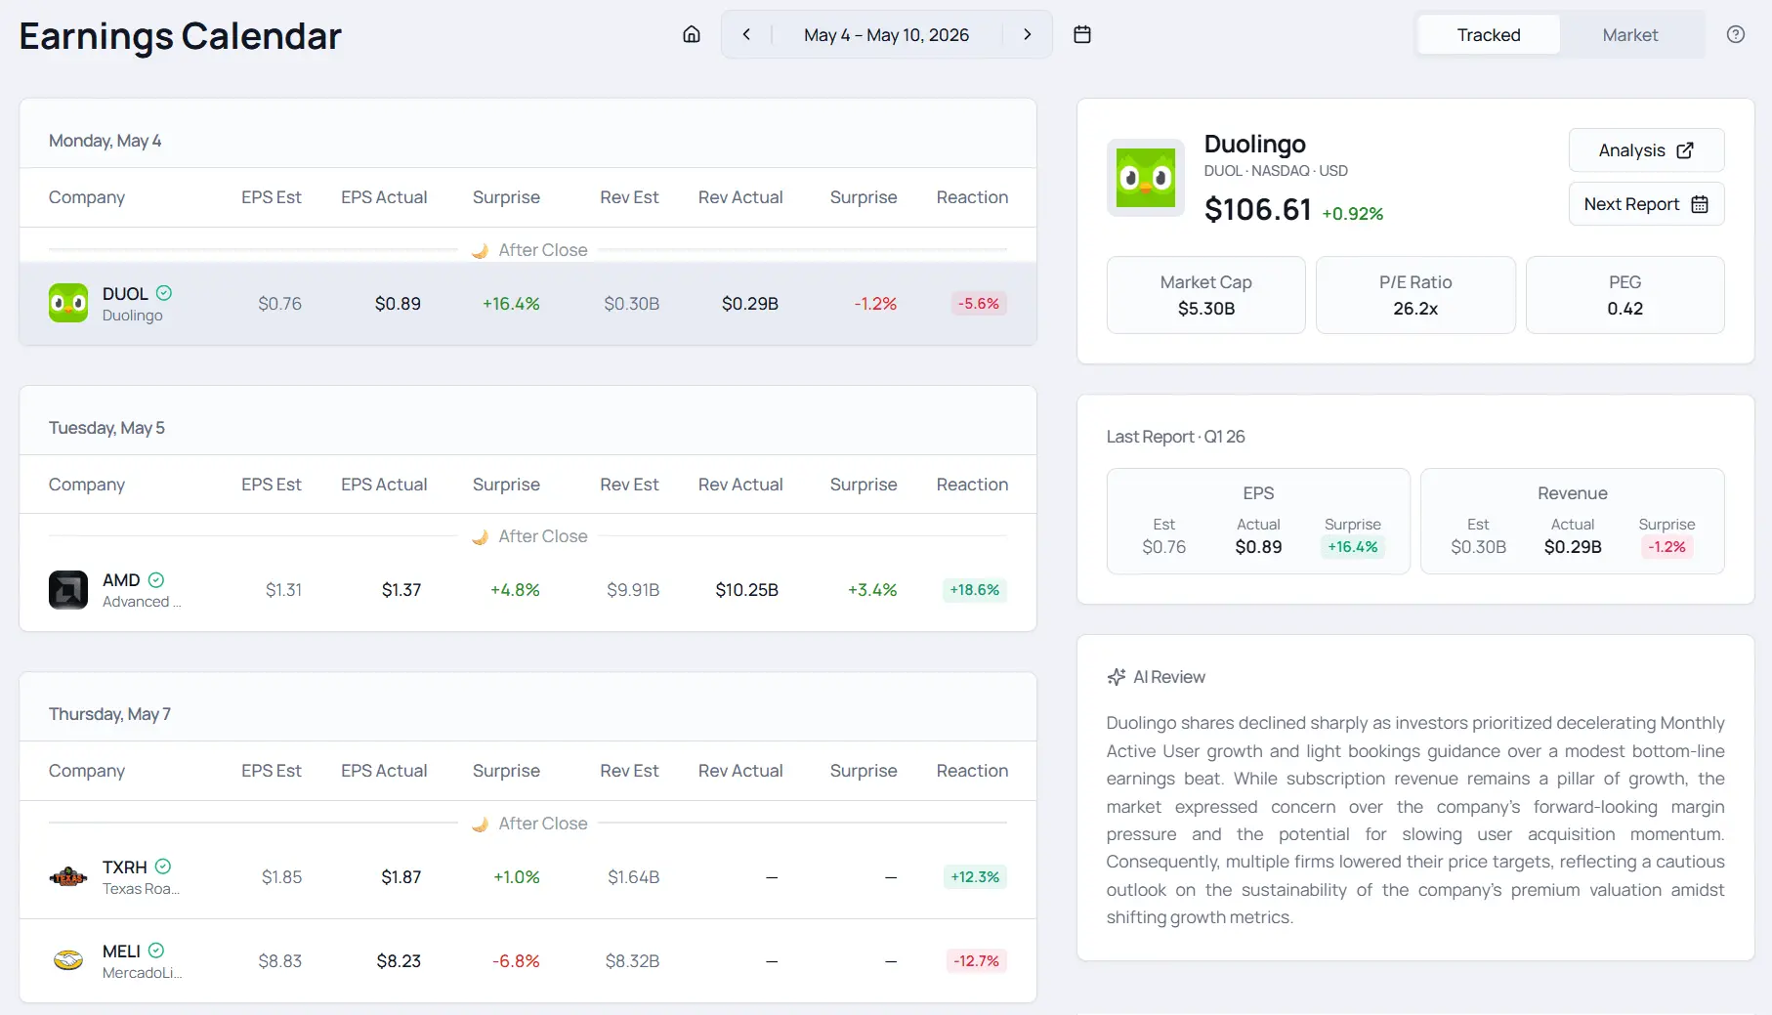Open the help question mark icon

1735,34
